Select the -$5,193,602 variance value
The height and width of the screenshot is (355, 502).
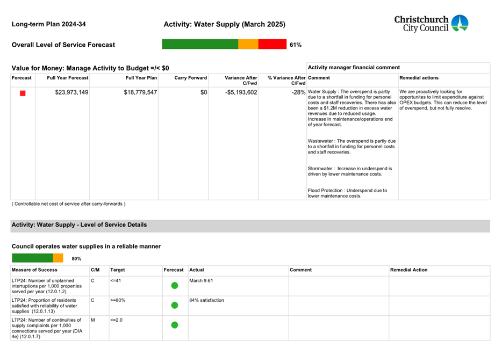pyautogui.click(x=241, y=92)
